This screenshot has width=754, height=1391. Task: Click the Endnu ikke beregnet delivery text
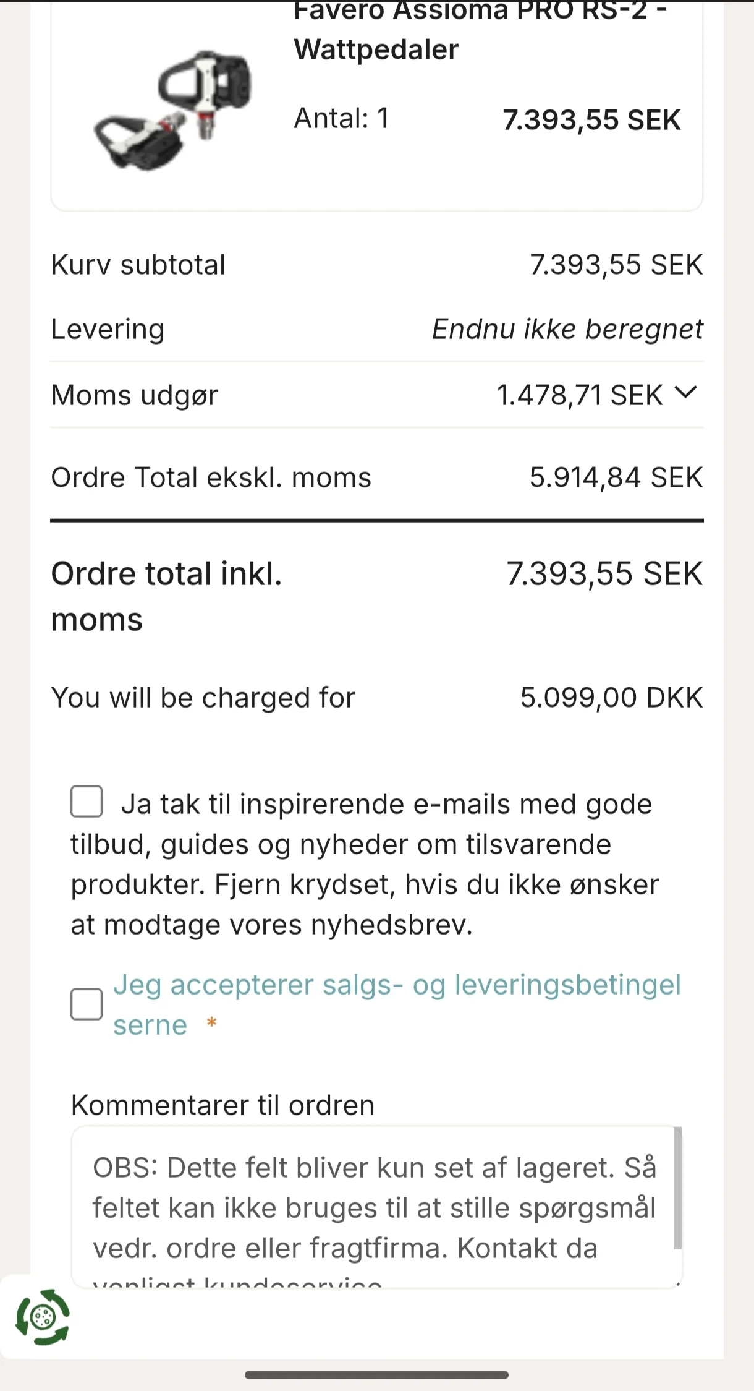[x=567, y=329]
